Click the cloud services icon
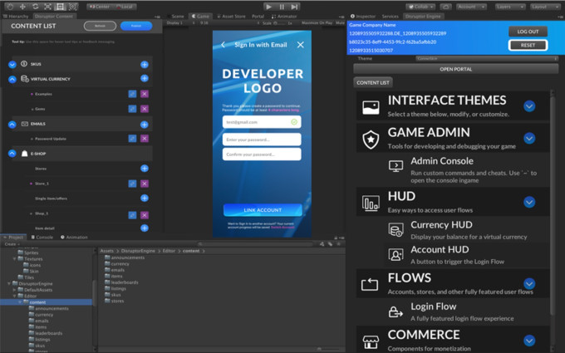The width and height of the screenshot is (565, 353). click(x=447, y=6)
